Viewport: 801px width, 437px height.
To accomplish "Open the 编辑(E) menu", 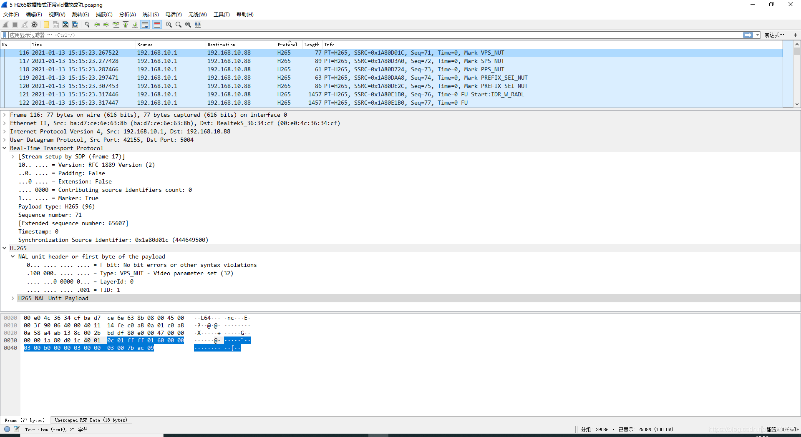I will 34,15.
